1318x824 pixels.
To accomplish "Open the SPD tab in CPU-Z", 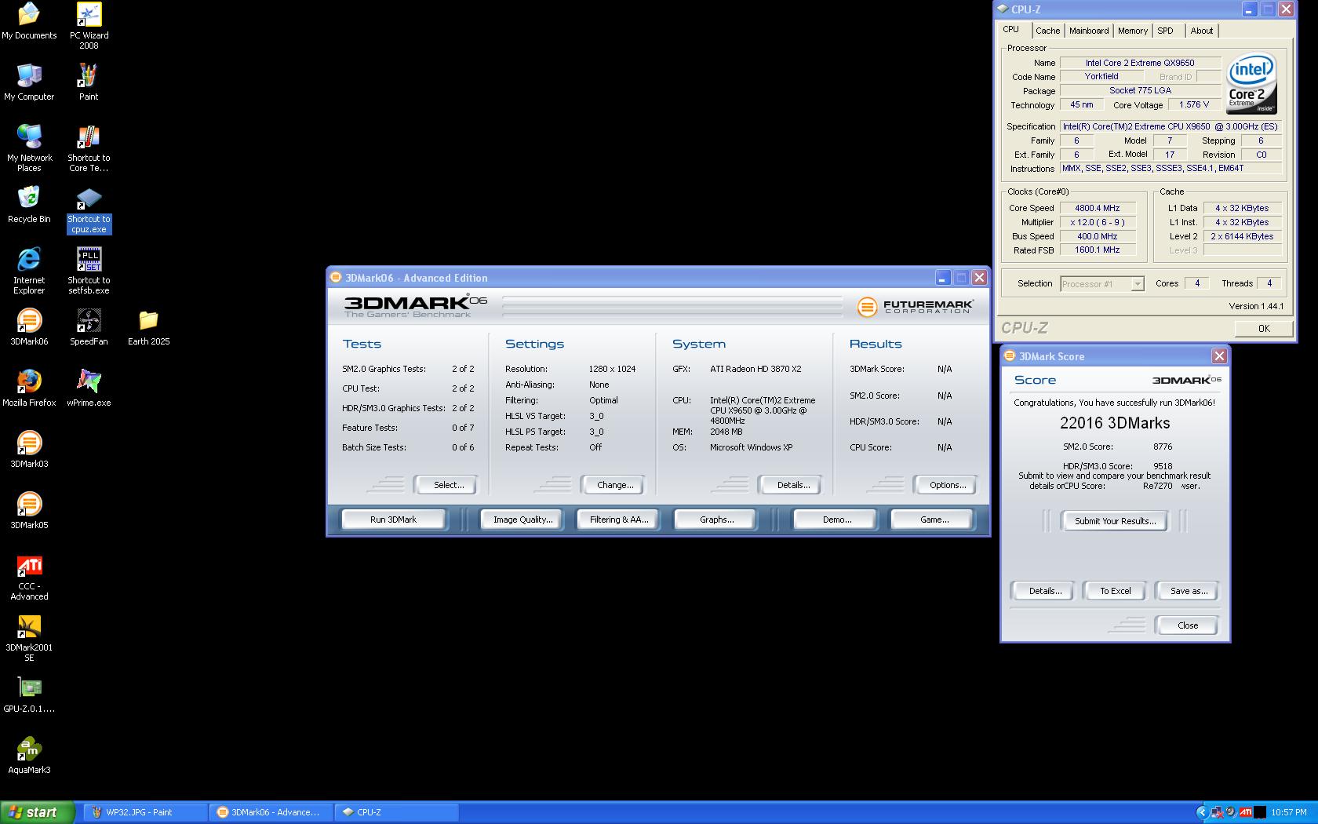I will tap(1166, 31).
